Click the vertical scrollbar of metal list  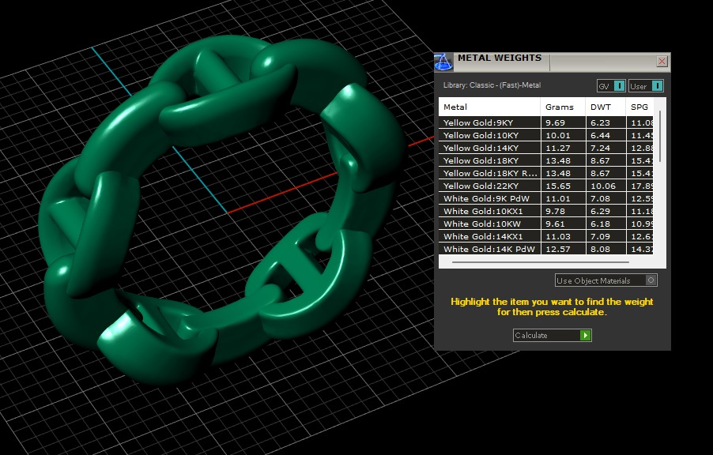(660, 137)
